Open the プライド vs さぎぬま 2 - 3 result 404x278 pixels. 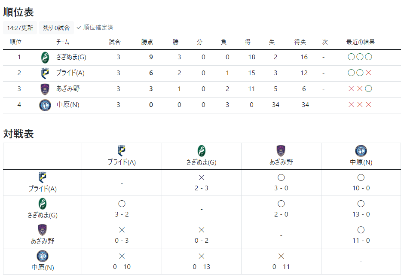pyautogui.click(x=202, y=183)
